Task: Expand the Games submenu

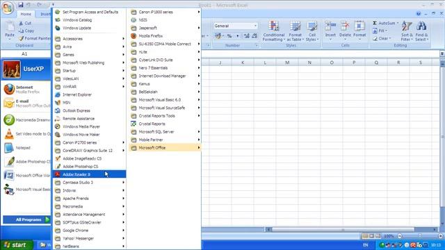Action: coord(89,55)
